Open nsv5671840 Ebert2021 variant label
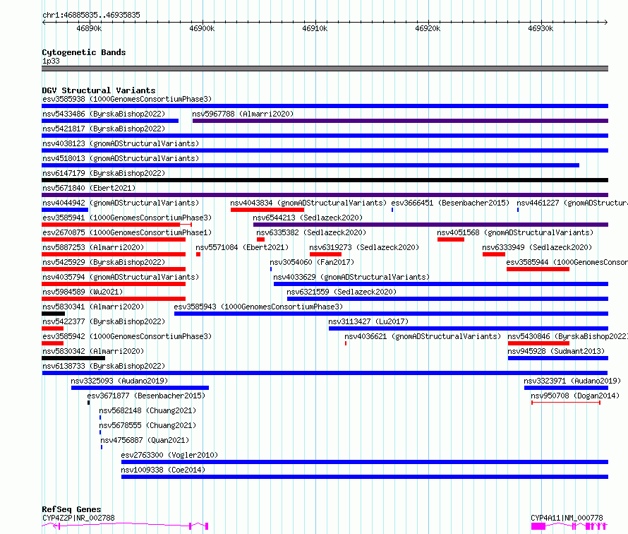This screenshot has height=534, width=628. tap(89, 188)
